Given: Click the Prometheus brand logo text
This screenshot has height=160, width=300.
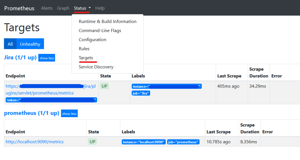Looking at the screenshot, I should coord(19,8).
